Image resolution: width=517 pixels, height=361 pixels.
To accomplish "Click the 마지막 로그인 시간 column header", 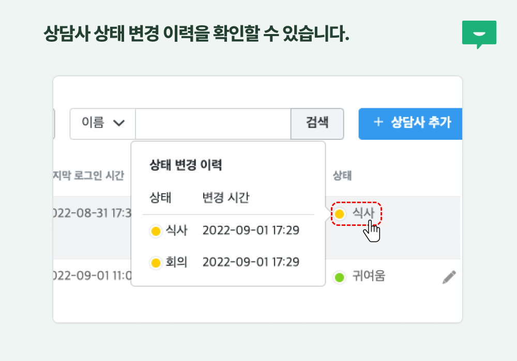I will coord(89,175).
